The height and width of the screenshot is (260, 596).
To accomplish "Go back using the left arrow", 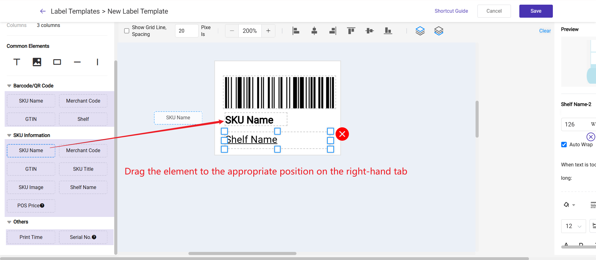I will coord(43,11).
